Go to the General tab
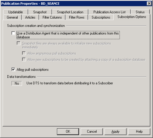The height and width of the screenshot is (138, 153). pos(12,17)
